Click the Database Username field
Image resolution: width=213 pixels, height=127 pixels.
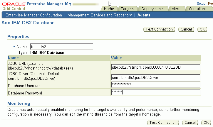click(156, 85)
